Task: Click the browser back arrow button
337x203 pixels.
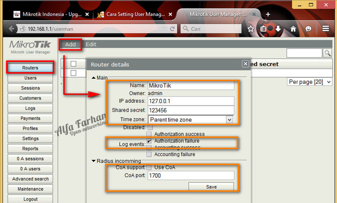Action: pos(12,29)
